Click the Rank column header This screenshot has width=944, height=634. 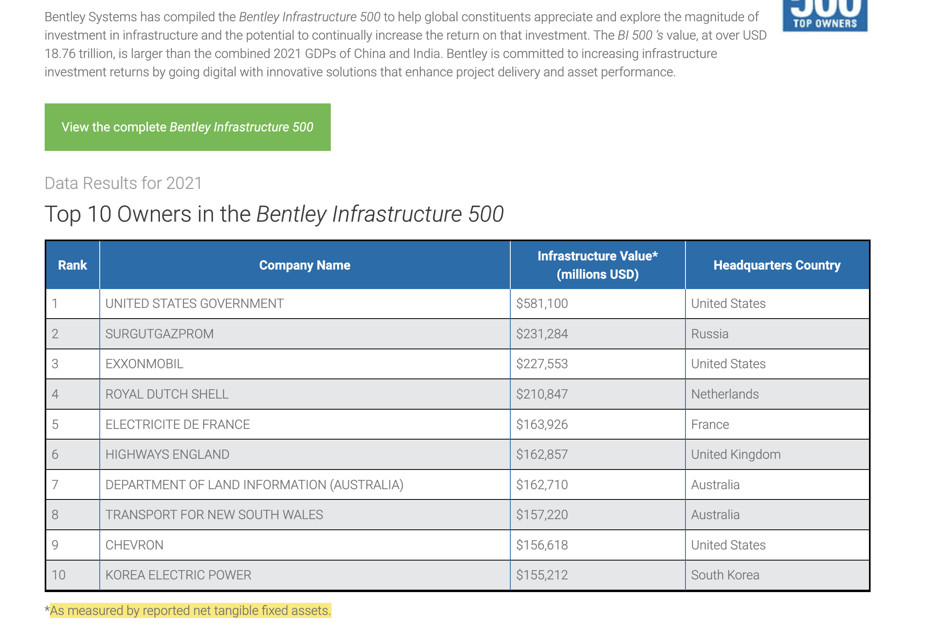(72, 265)
